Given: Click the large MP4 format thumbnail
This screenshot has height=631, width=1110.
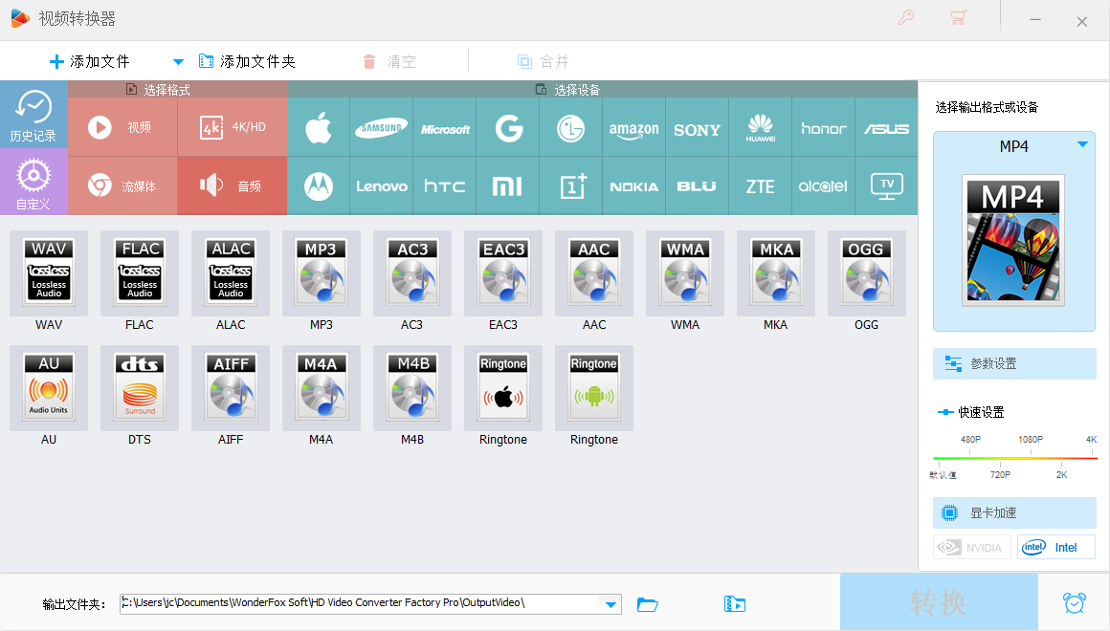Looking at the screenshot, I should tap(1013, 240).
